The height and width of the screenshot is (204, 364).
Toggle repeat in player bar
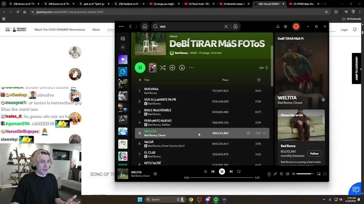coord(239,171)
